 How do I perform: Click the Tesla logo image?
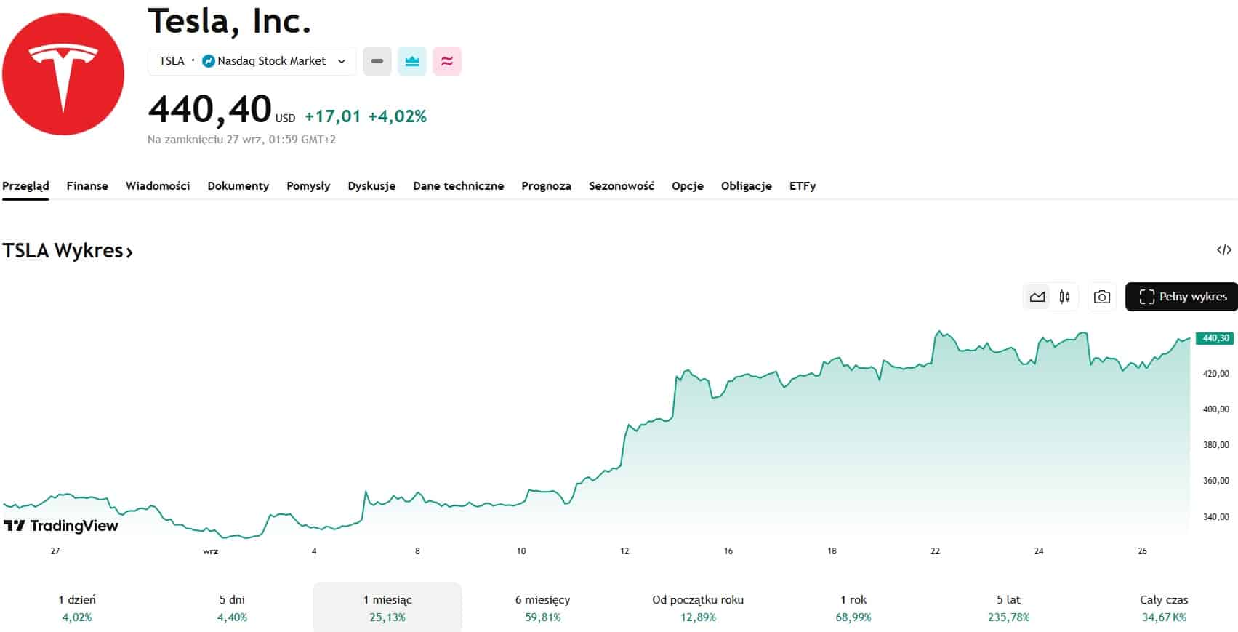click(63, 74)
